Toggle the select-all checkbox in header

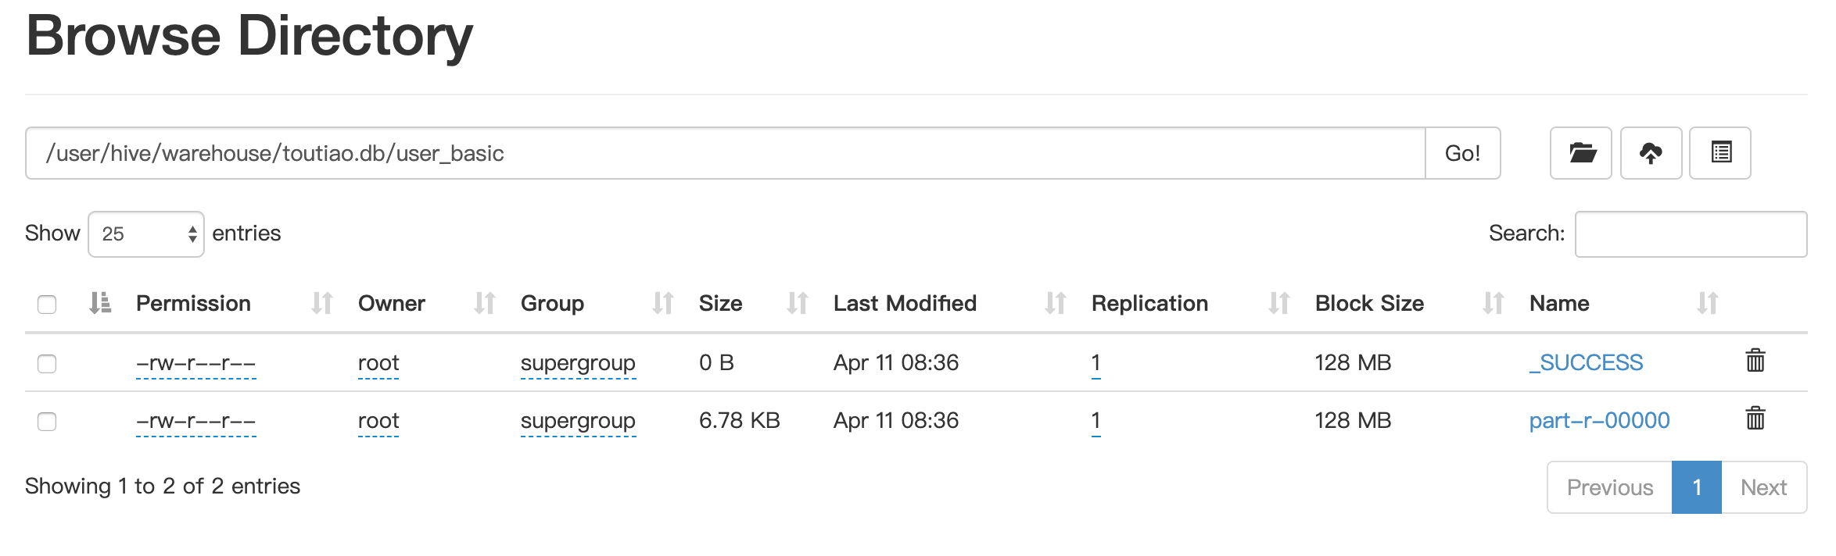[x=47, y=304]
